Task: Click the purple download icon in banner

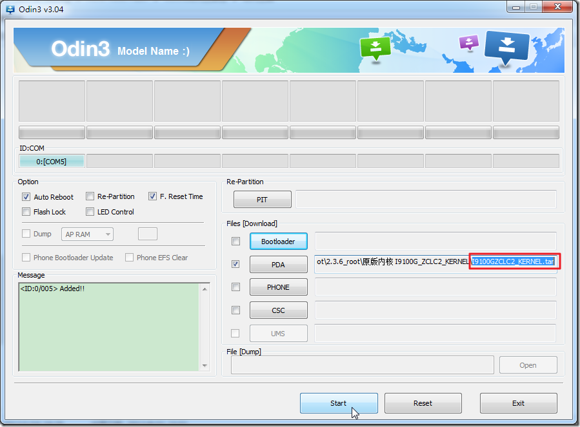Action: coord(468,42)
